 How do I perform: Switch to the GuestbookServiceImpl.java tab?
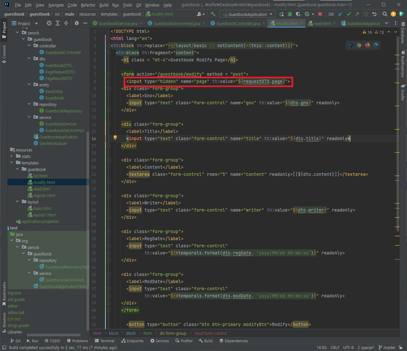(x=177, y=23)
